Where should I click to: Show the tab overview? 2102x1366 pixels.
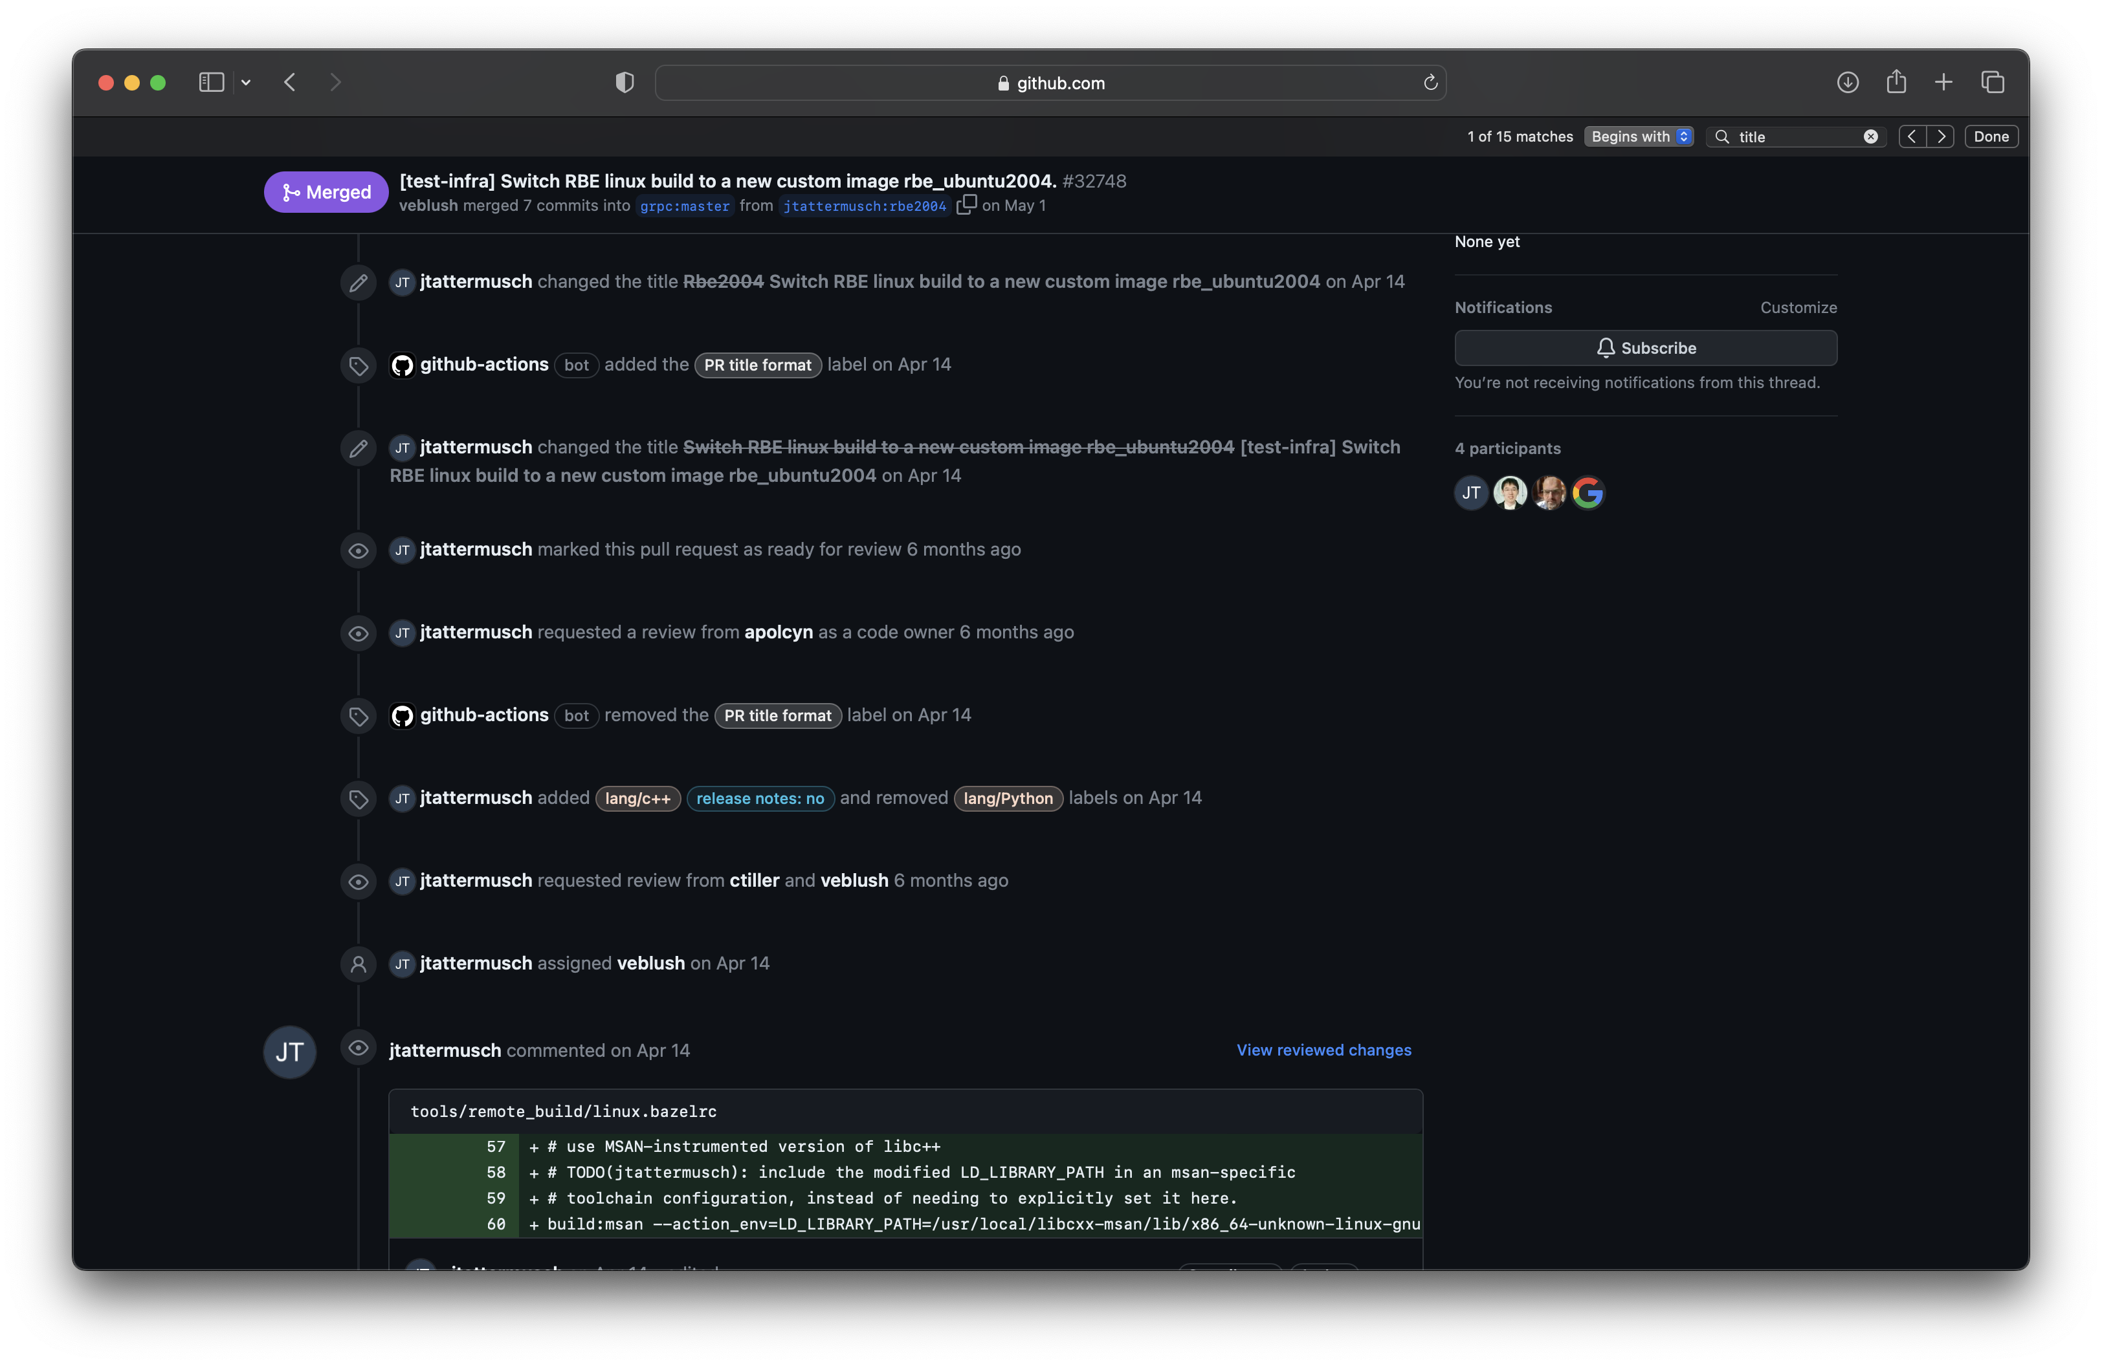tap(1991, 82)
